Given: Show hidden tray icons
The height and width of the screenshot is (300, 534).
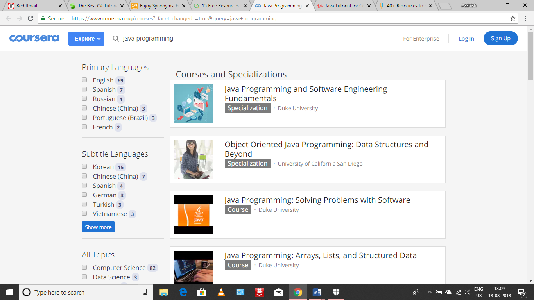Looking at the screenshot, I should coord(429,292).
